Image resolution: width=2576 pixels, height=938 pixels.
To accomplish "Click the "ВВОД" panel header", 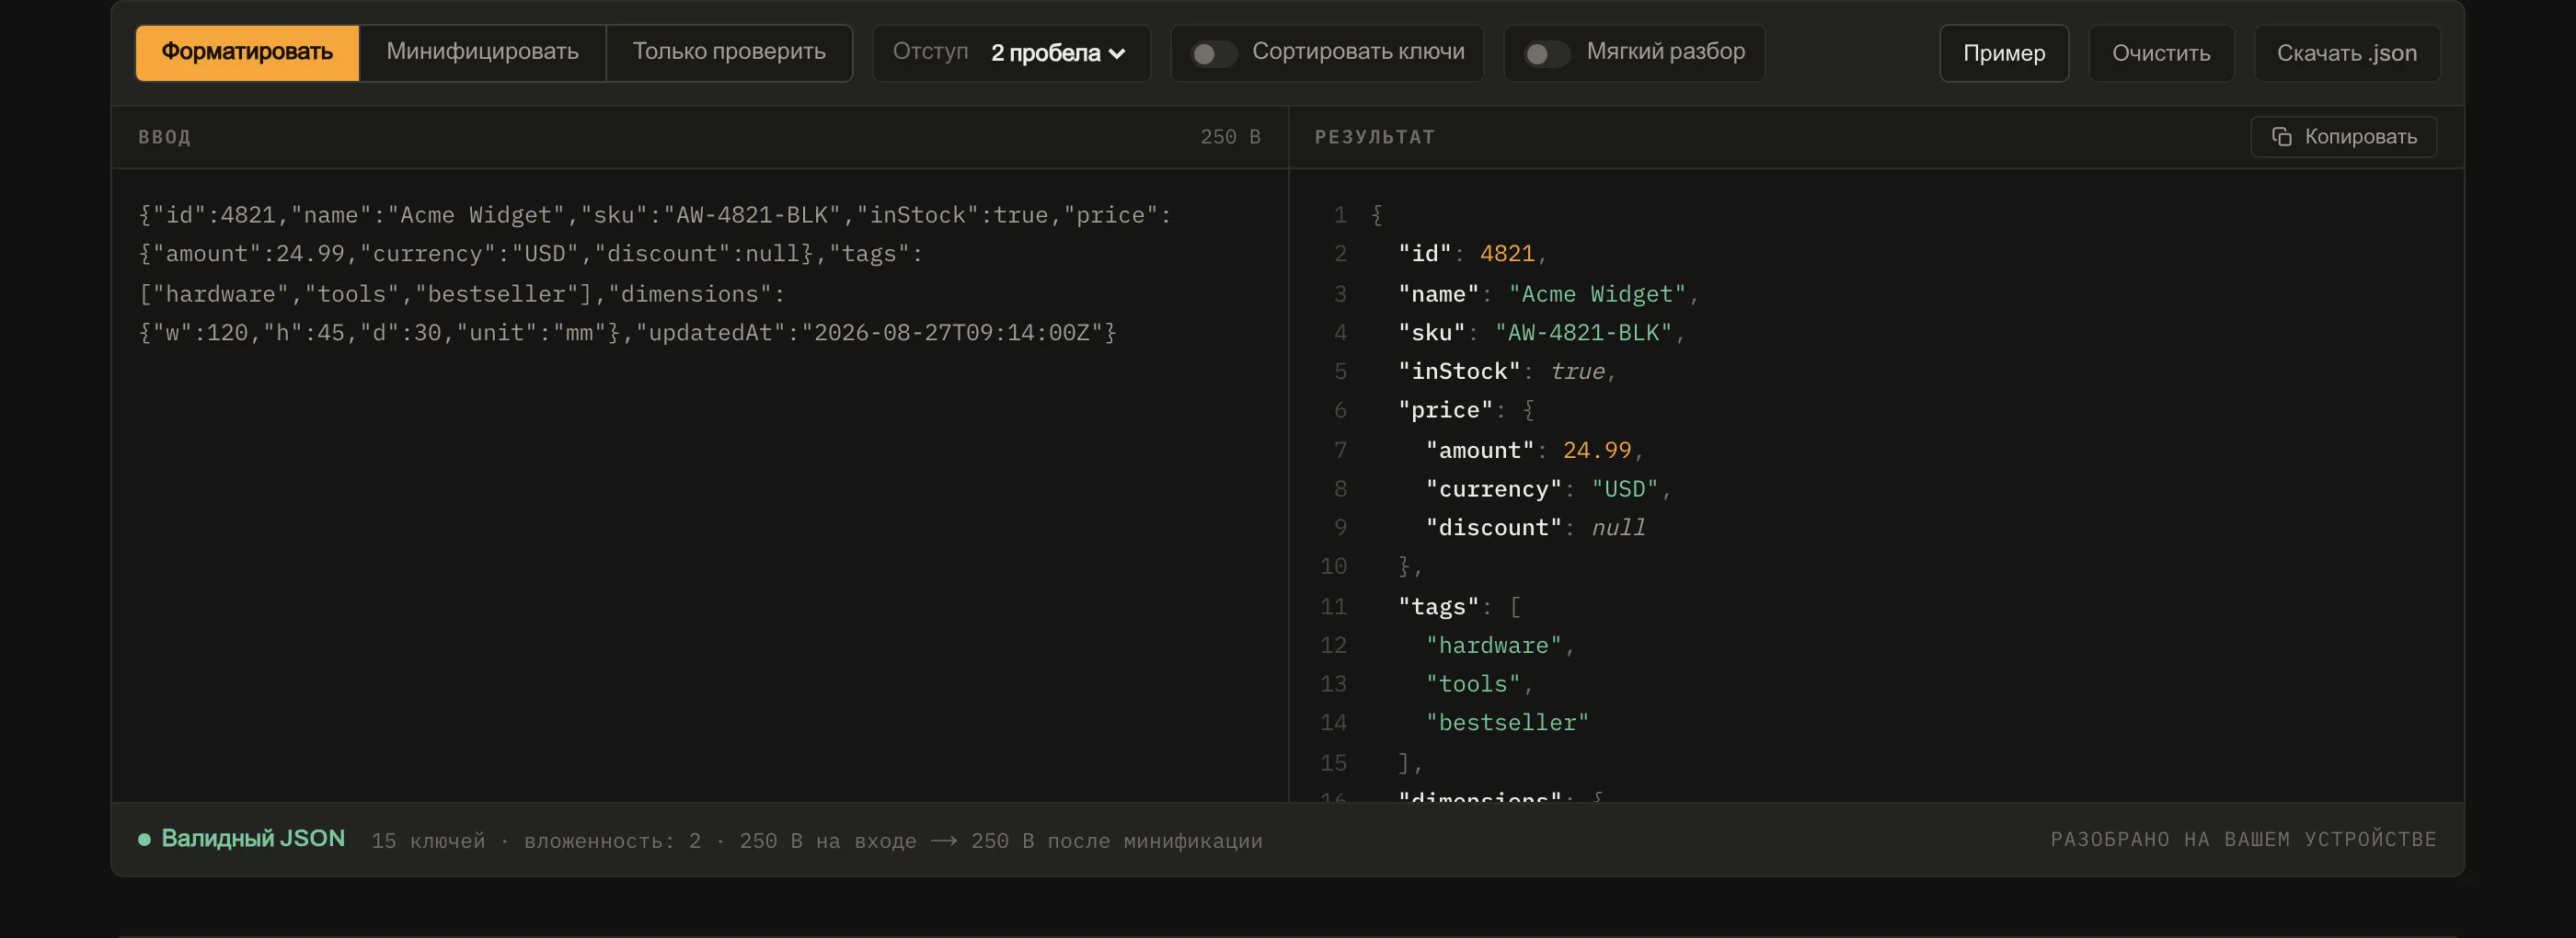I will 164,137.
